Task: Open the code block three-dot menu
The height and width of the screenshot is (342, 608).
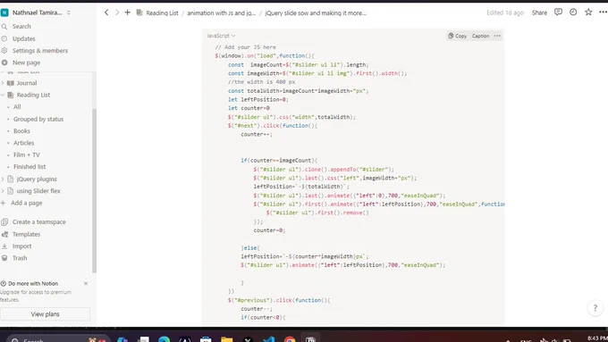Action: 497,36
